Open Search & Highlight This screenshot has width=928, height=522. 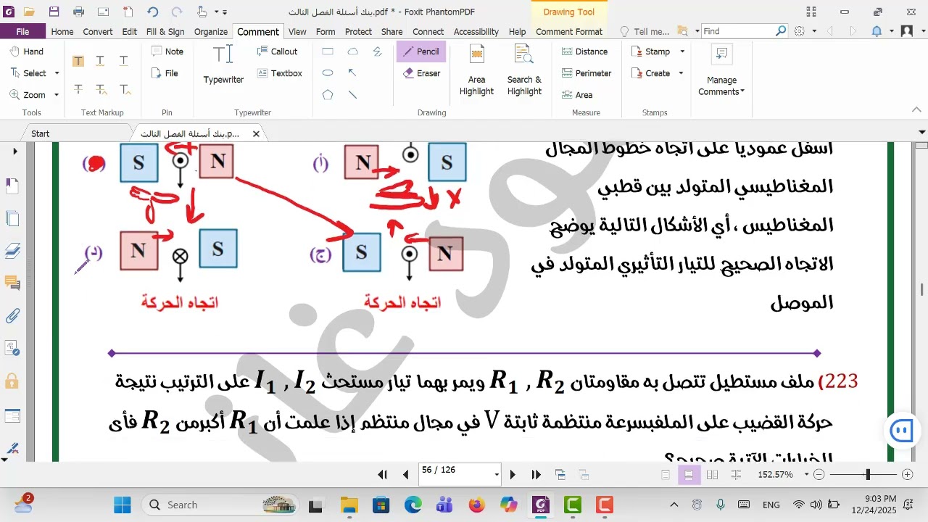click(524, 70)
